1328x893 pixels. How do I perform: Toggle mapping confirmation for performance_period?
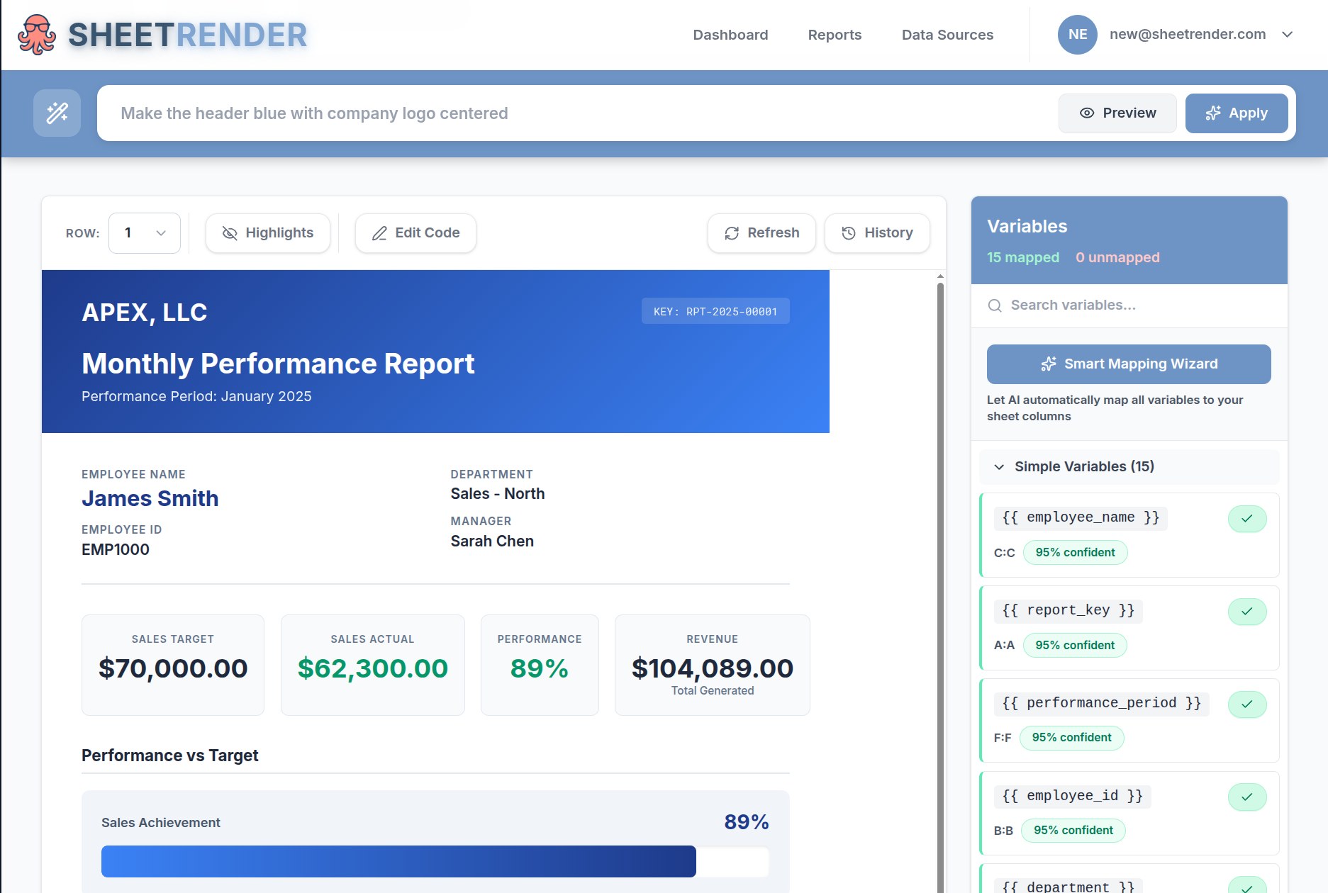(x=1247, y=704)
